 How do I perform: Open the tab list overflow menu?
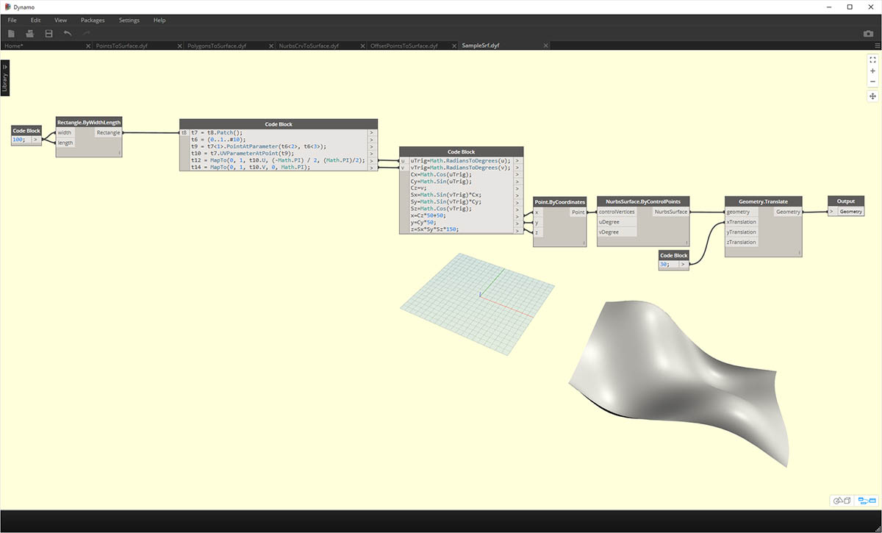877,46
